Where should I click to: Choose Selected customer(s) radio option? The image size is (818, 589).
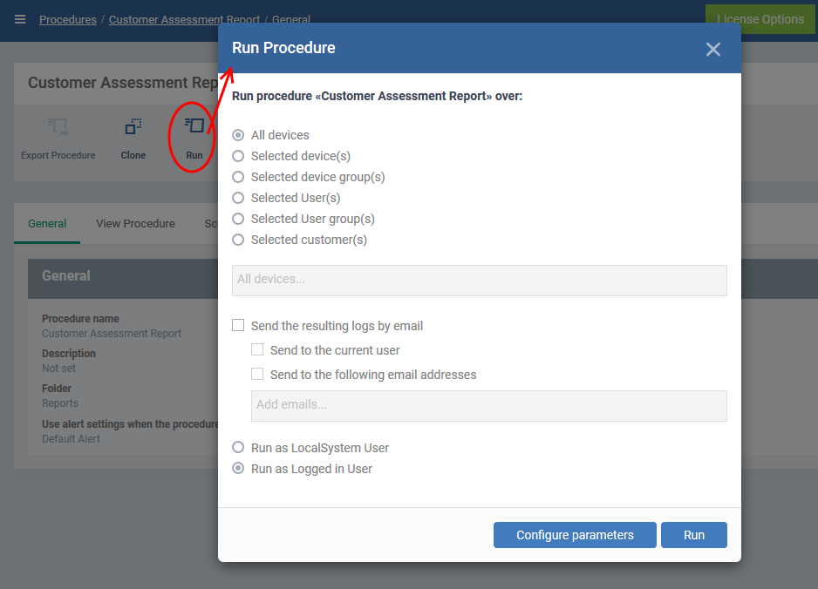point(238,240)
